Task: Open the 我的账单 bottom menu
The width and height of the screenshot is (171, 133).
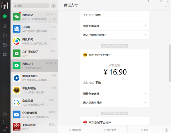Action: tap(75, 130)
